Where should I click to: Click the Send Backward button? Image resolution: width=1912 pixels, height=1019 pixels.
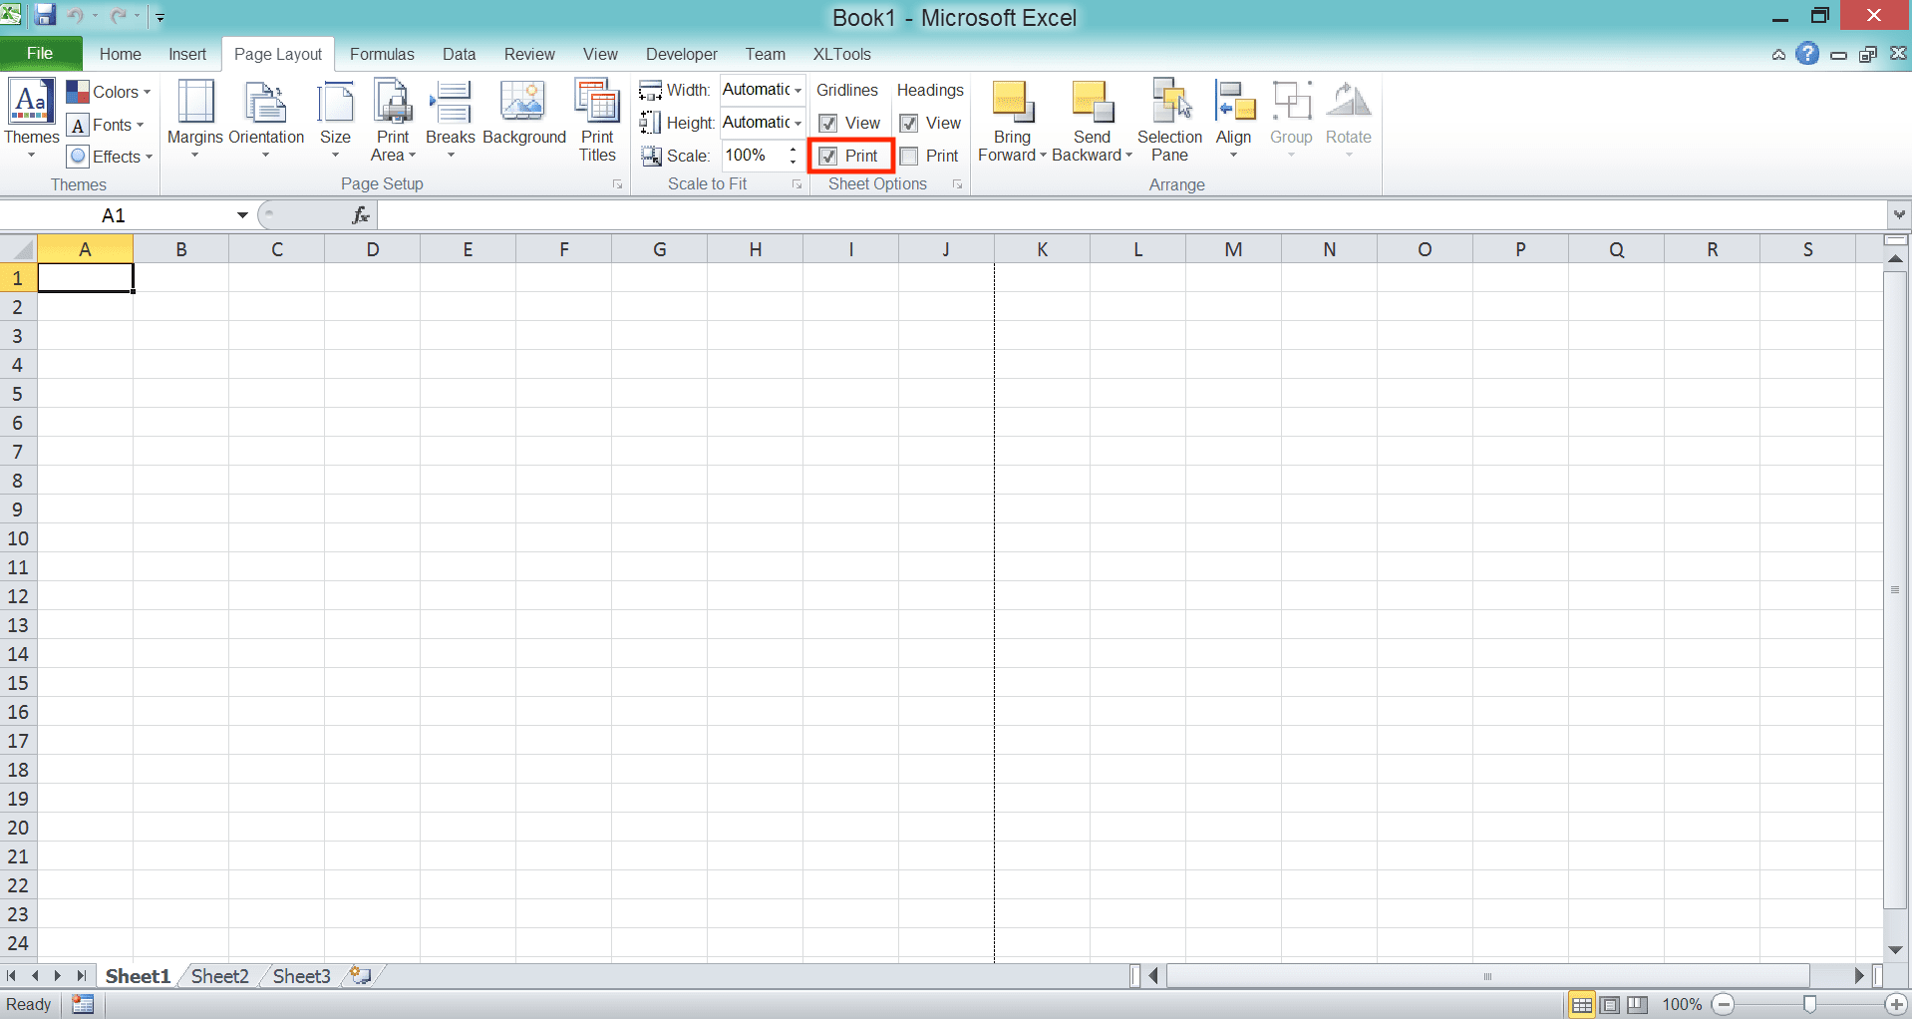click(1092, 120)
